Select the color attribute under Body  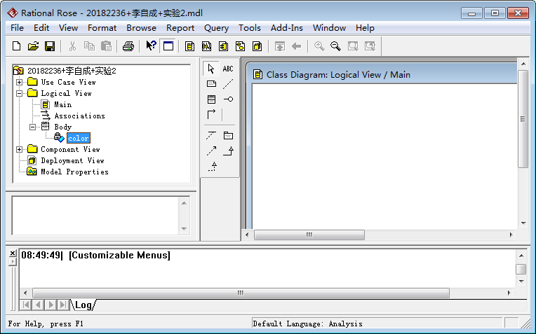(x=79, y=138)
